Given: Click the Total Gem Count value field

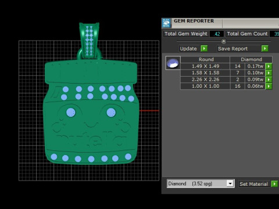Looking at the screenshot, I should [x=275, y=34].
